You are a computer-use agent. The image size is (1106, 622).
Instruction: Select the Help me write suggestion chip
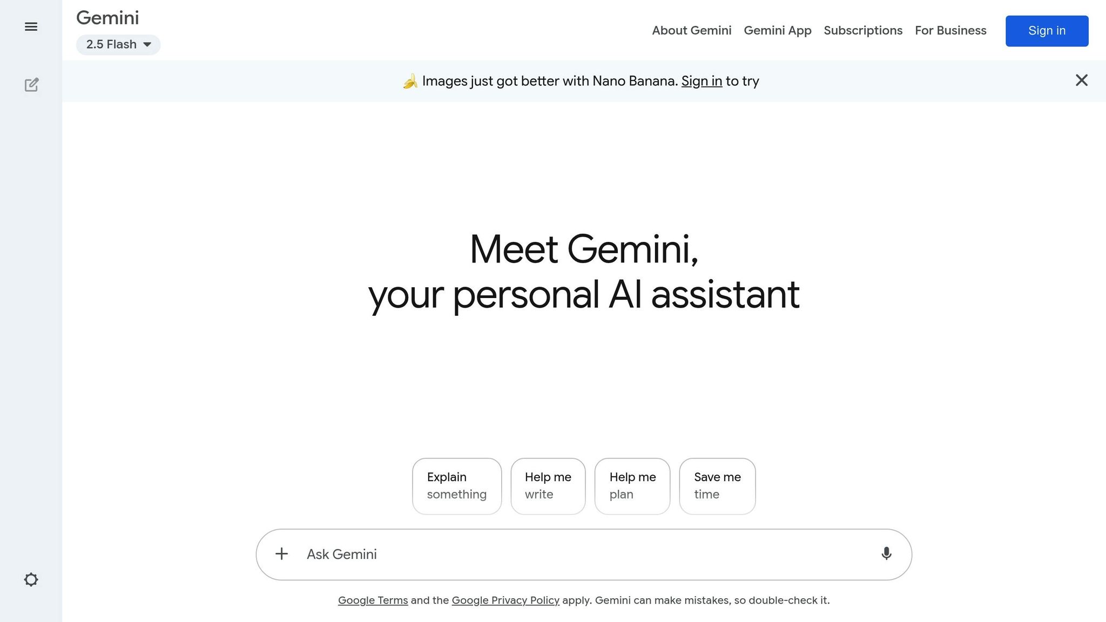pos(548,485)
